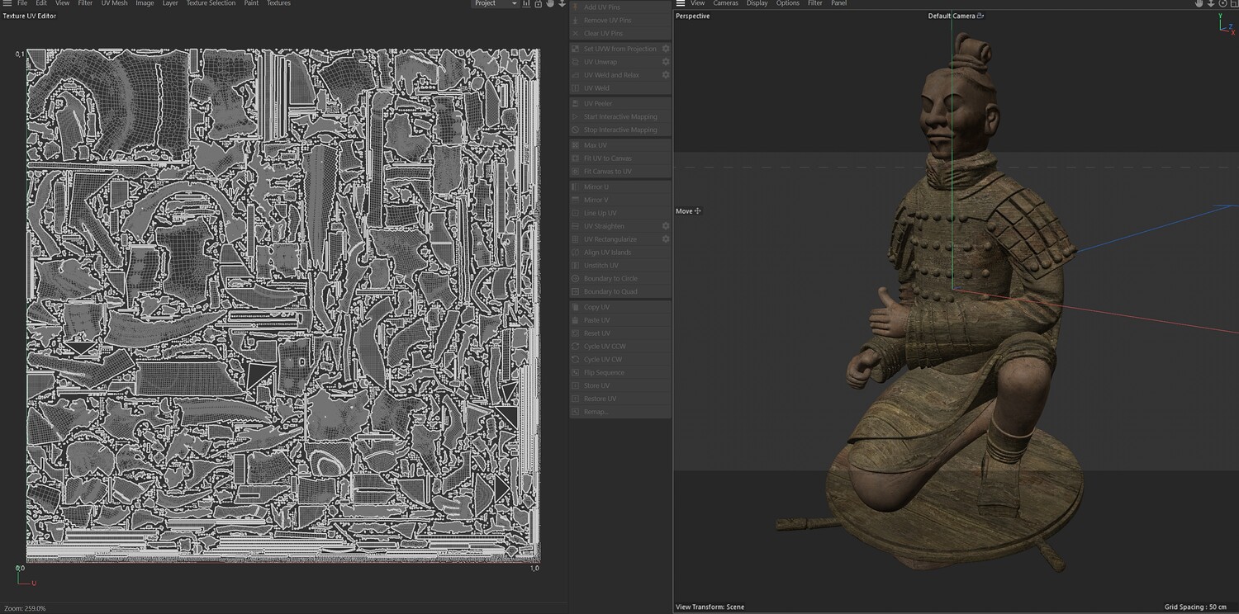Select the hand pan icon in UV editor
The height and width of the screenshot is (614, 1239).
pyautogui.click(x=550, y=4)
